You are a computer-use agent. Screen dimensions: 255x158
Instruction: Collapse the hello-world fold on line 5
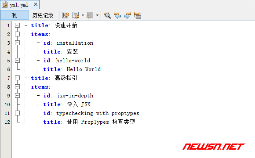click(x=17, y=61)
